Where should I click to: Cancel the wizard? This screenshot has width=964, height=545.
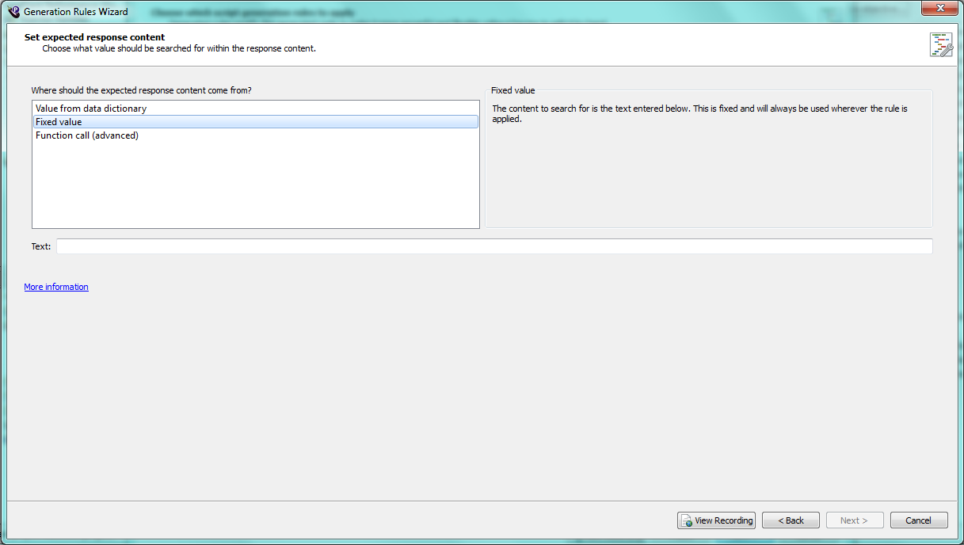tap(918, 520)
